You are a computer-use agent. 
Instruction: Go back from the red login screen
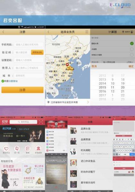(x=115, y=159)
